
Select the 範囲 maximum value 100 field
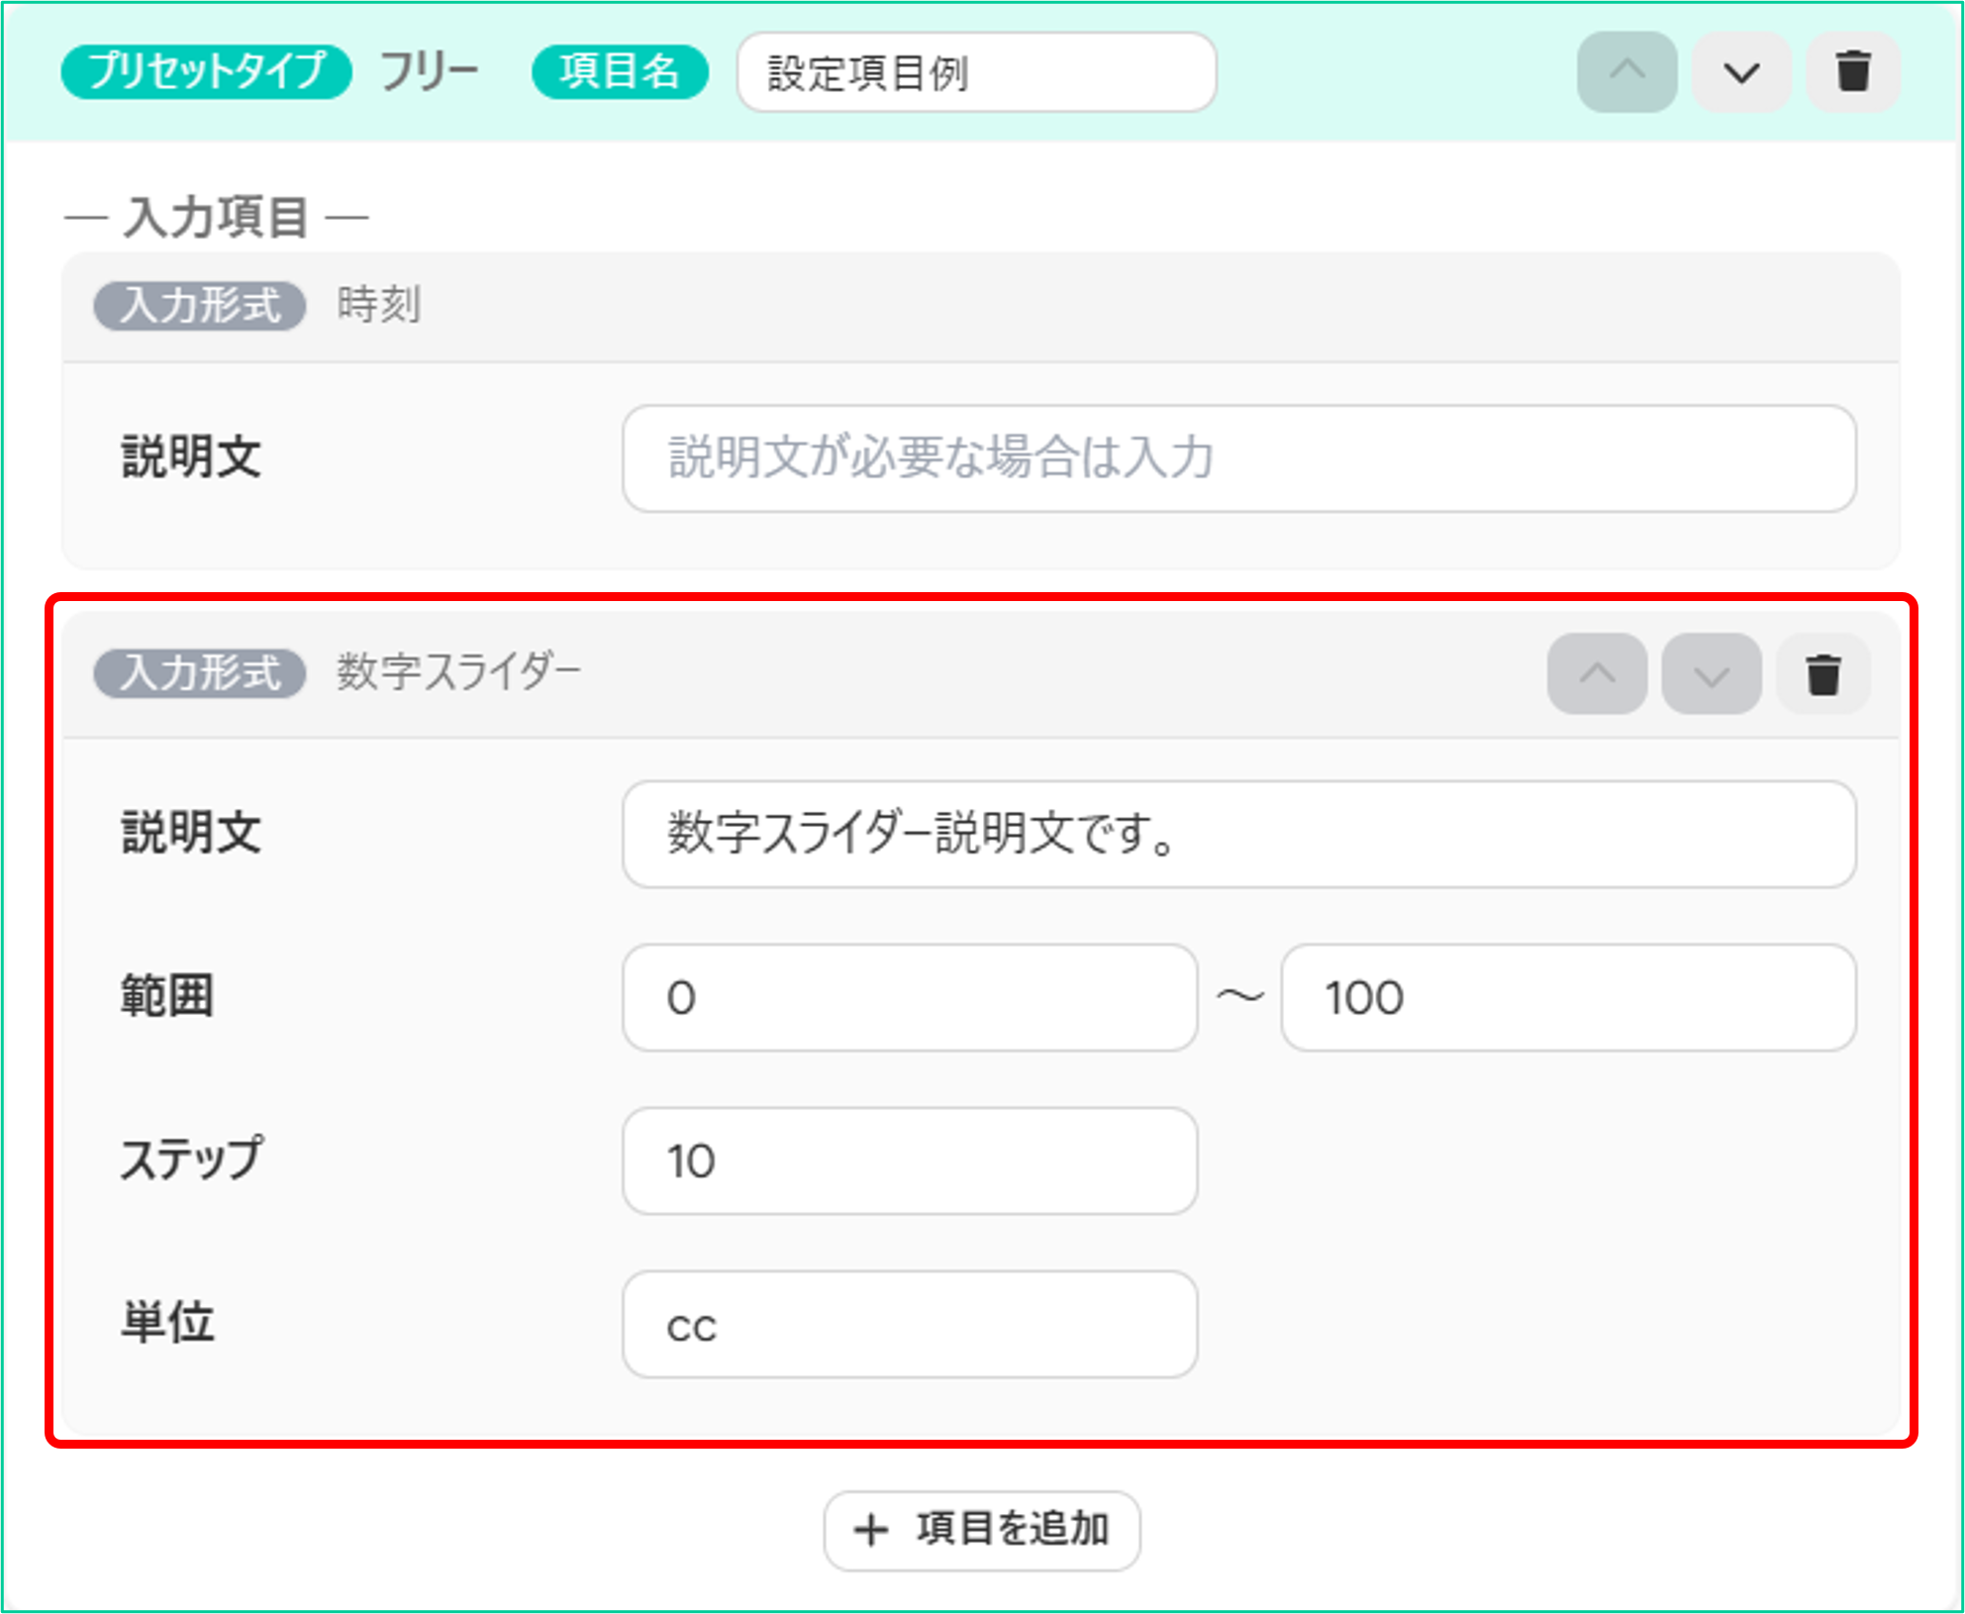pos(1568,997)
